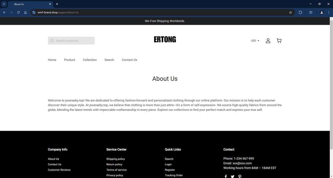333x178 pixels.
Task: Open Privacy policy footer link
Action: pyautogui.click(x=115, y=175)
